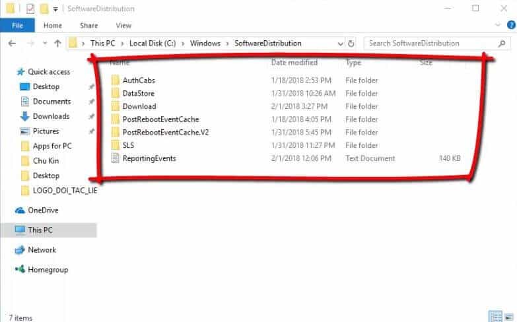Switch to Details view icon

(495, 316)
